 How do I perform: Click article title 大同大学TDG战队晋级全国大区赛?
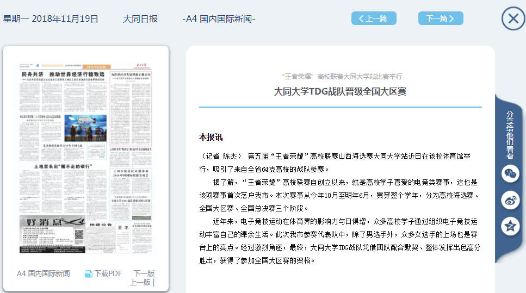pos(340,91)
